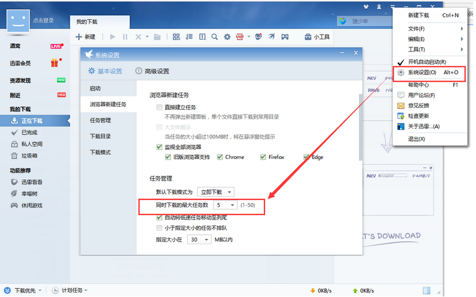Select 下载模式 settings section
This screenshot has width=476, height=297.
tap(108, 152)
